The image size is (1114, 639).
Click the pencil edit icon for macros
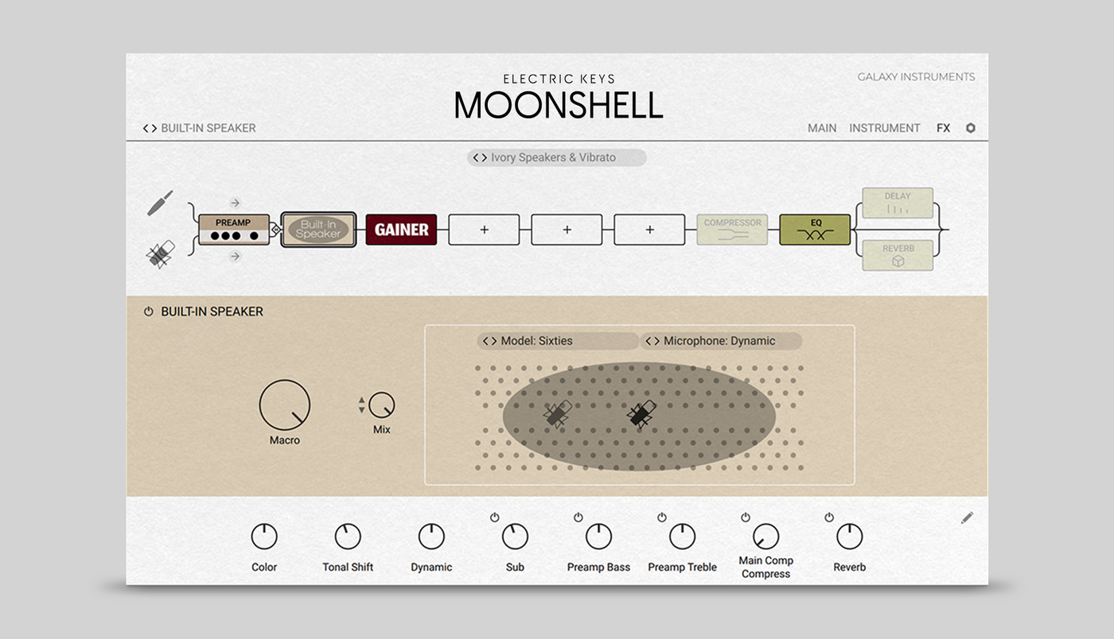(x=967, y=517)
